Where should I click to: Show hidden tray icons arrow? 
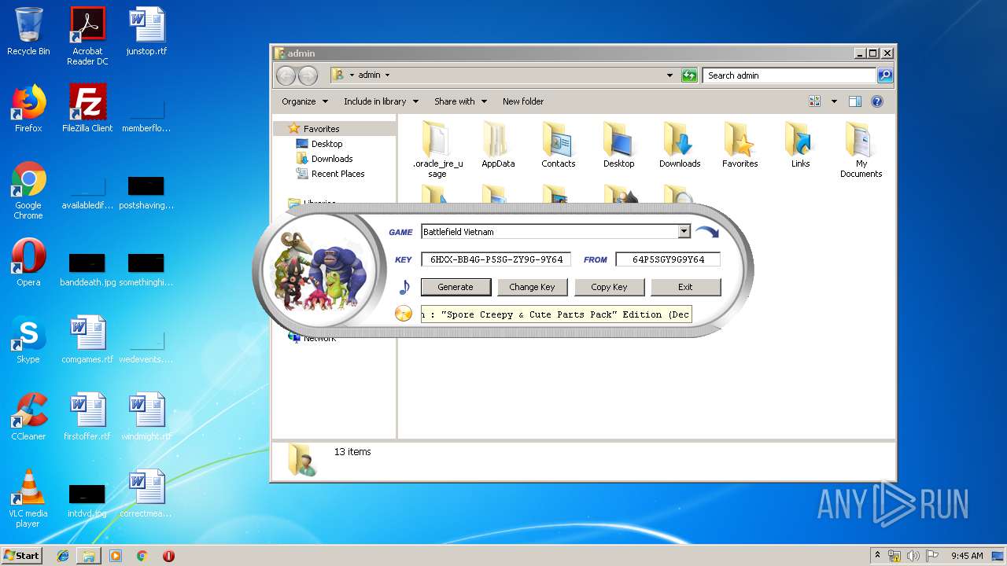[877, 556]
